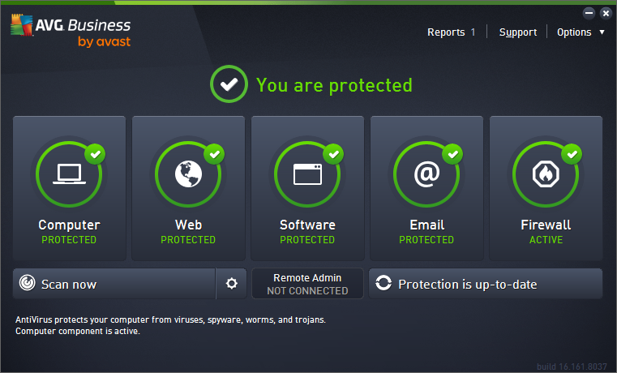Open the Reports menu
This screenshot has height=373, width=617.
coord(446,32)
